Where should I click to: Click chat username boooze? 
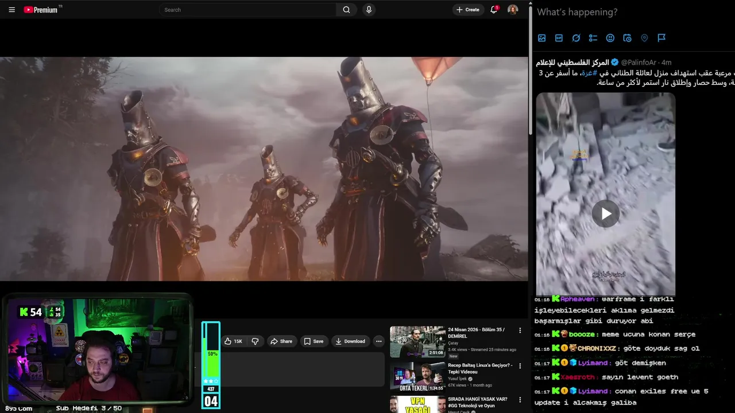pyautogui.click(x=581, y=334)
